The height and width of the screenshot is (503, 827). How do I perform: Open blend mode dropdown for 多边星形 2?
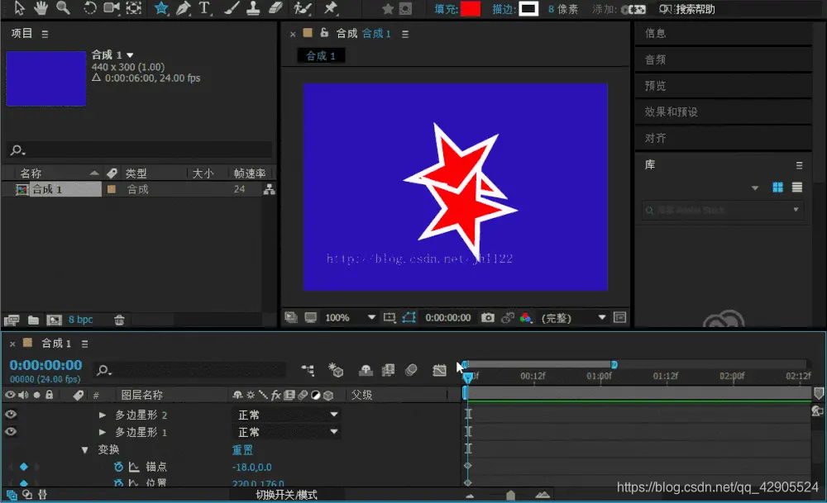click(287, 415)
